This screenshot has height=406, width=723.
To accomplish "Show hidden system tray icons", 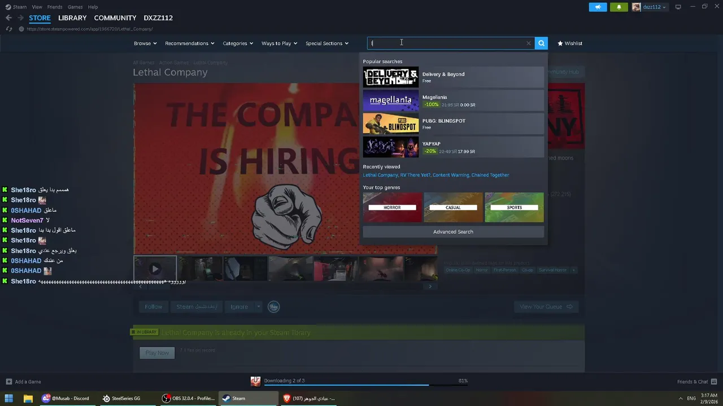I will 680,398.
